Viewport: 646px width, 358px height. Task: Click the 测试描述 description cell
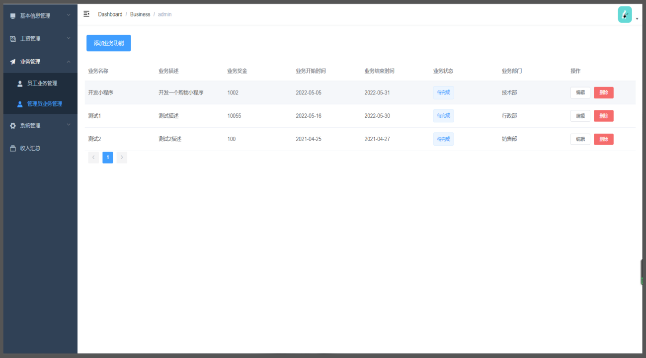click(x=168, y=116)
